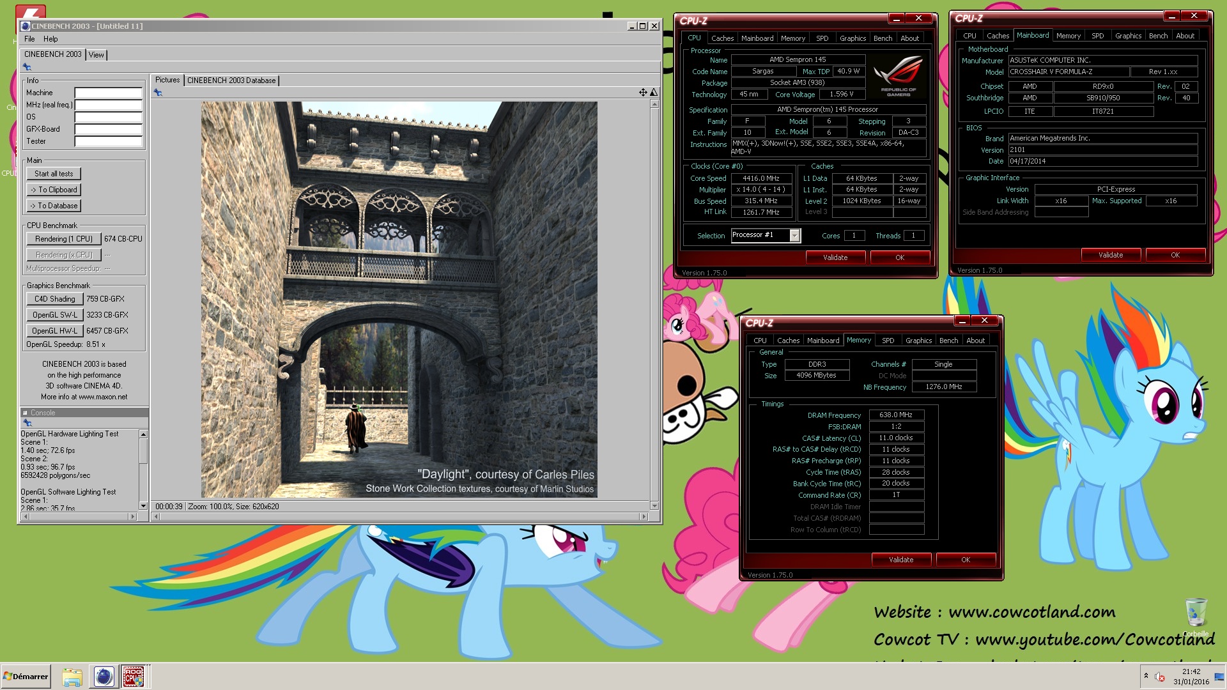
Task: Click OK in CPU-Z Memory window
Action: pyautogui.click(x=966, y=560)
